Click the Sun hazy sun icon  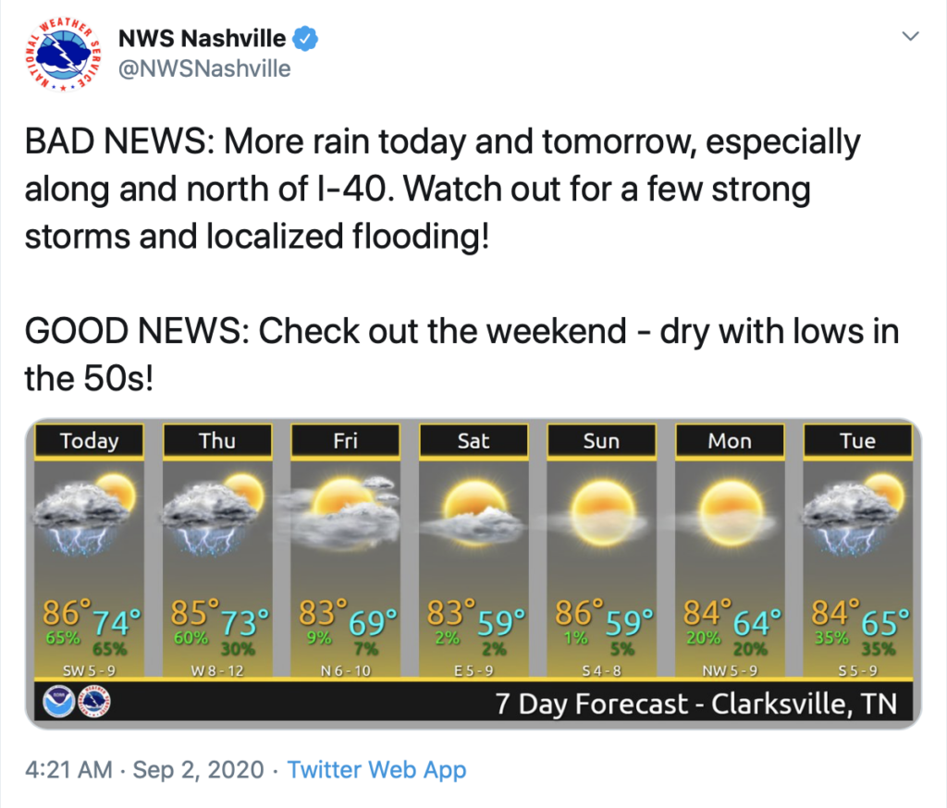[x=601, y=513]
